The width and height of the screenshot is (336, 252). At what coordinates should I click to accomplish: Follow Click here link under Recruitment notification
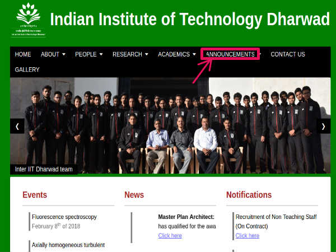(248, 236)
